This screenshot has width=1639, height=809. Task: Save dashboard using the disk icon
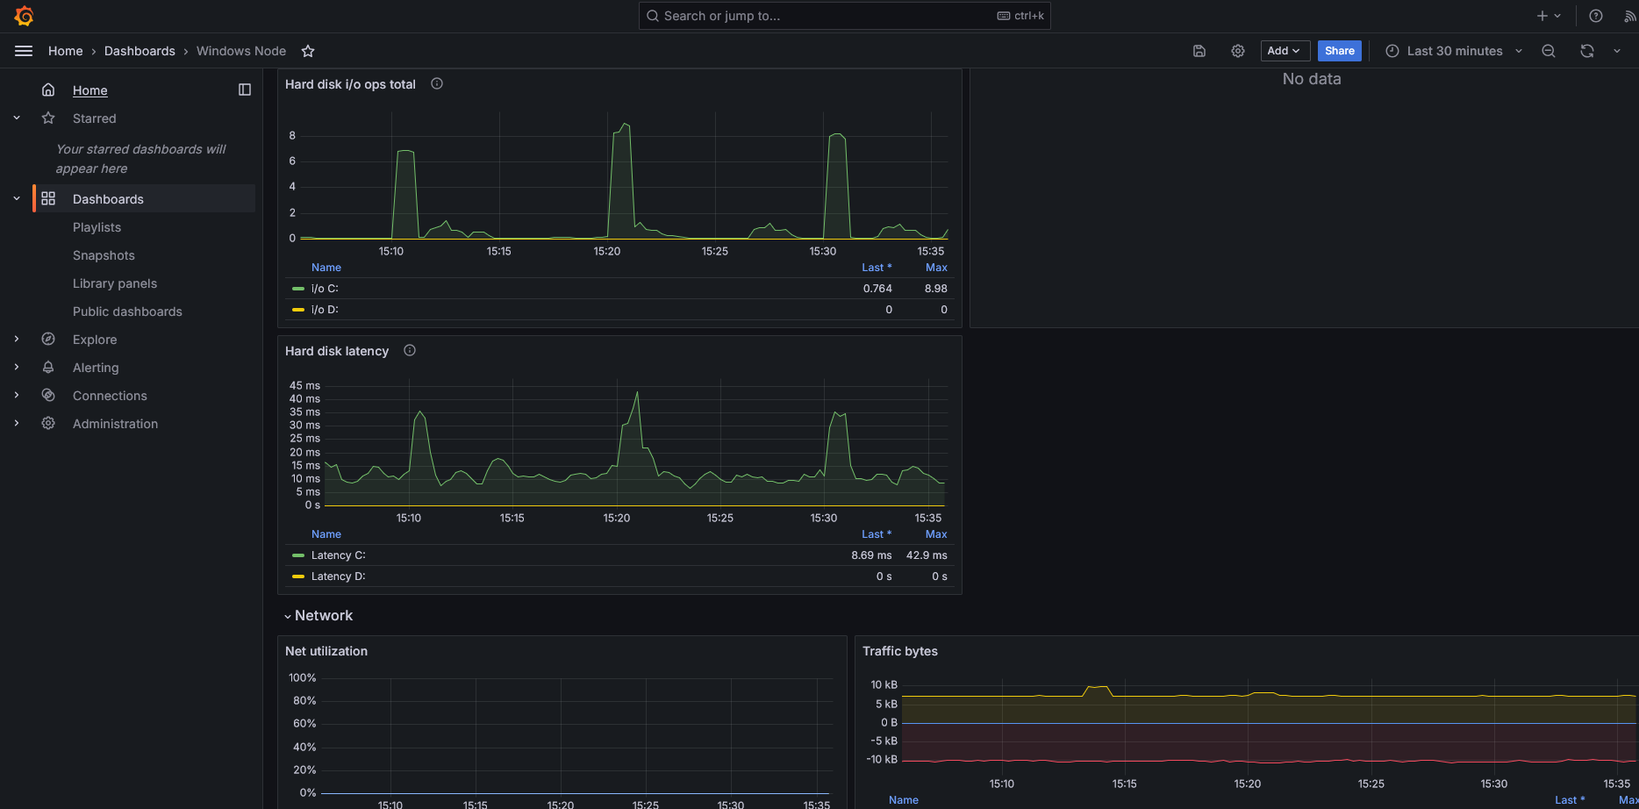click(1199, 51)
